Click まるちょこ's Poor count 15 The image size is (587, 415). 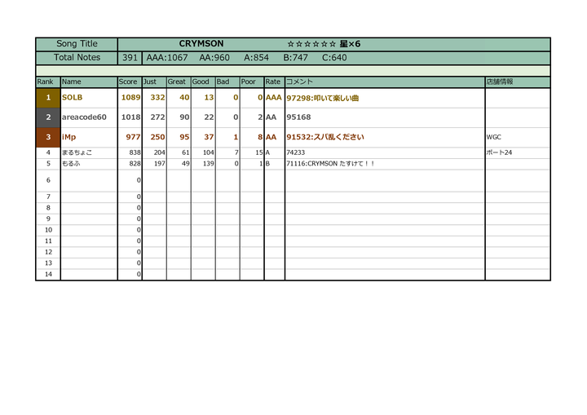pos(259,152)
